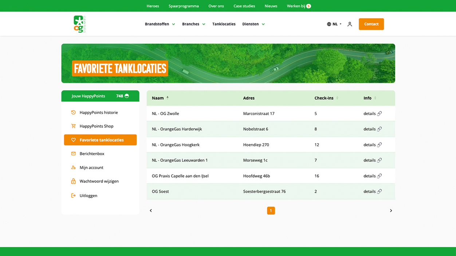Go to next page with right arrow
Screen dimensions: 456x256
coord(391,211)
